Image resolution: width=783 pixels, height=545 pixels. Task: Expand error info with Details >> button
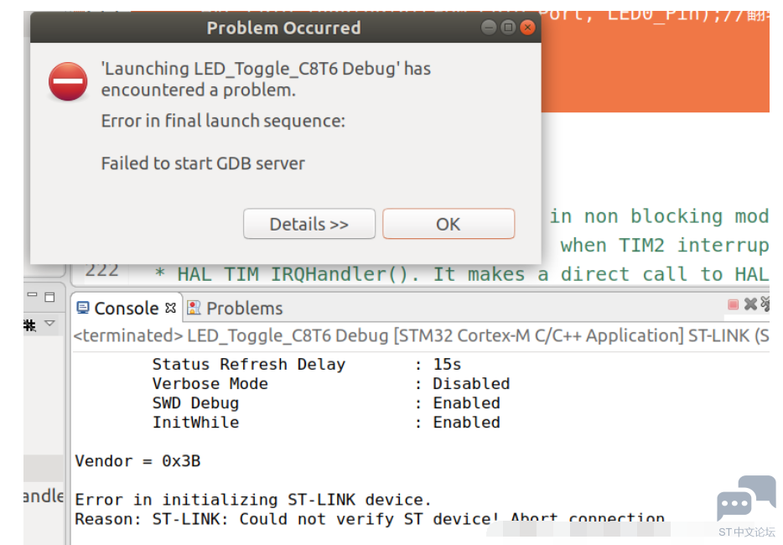(309, 224)
